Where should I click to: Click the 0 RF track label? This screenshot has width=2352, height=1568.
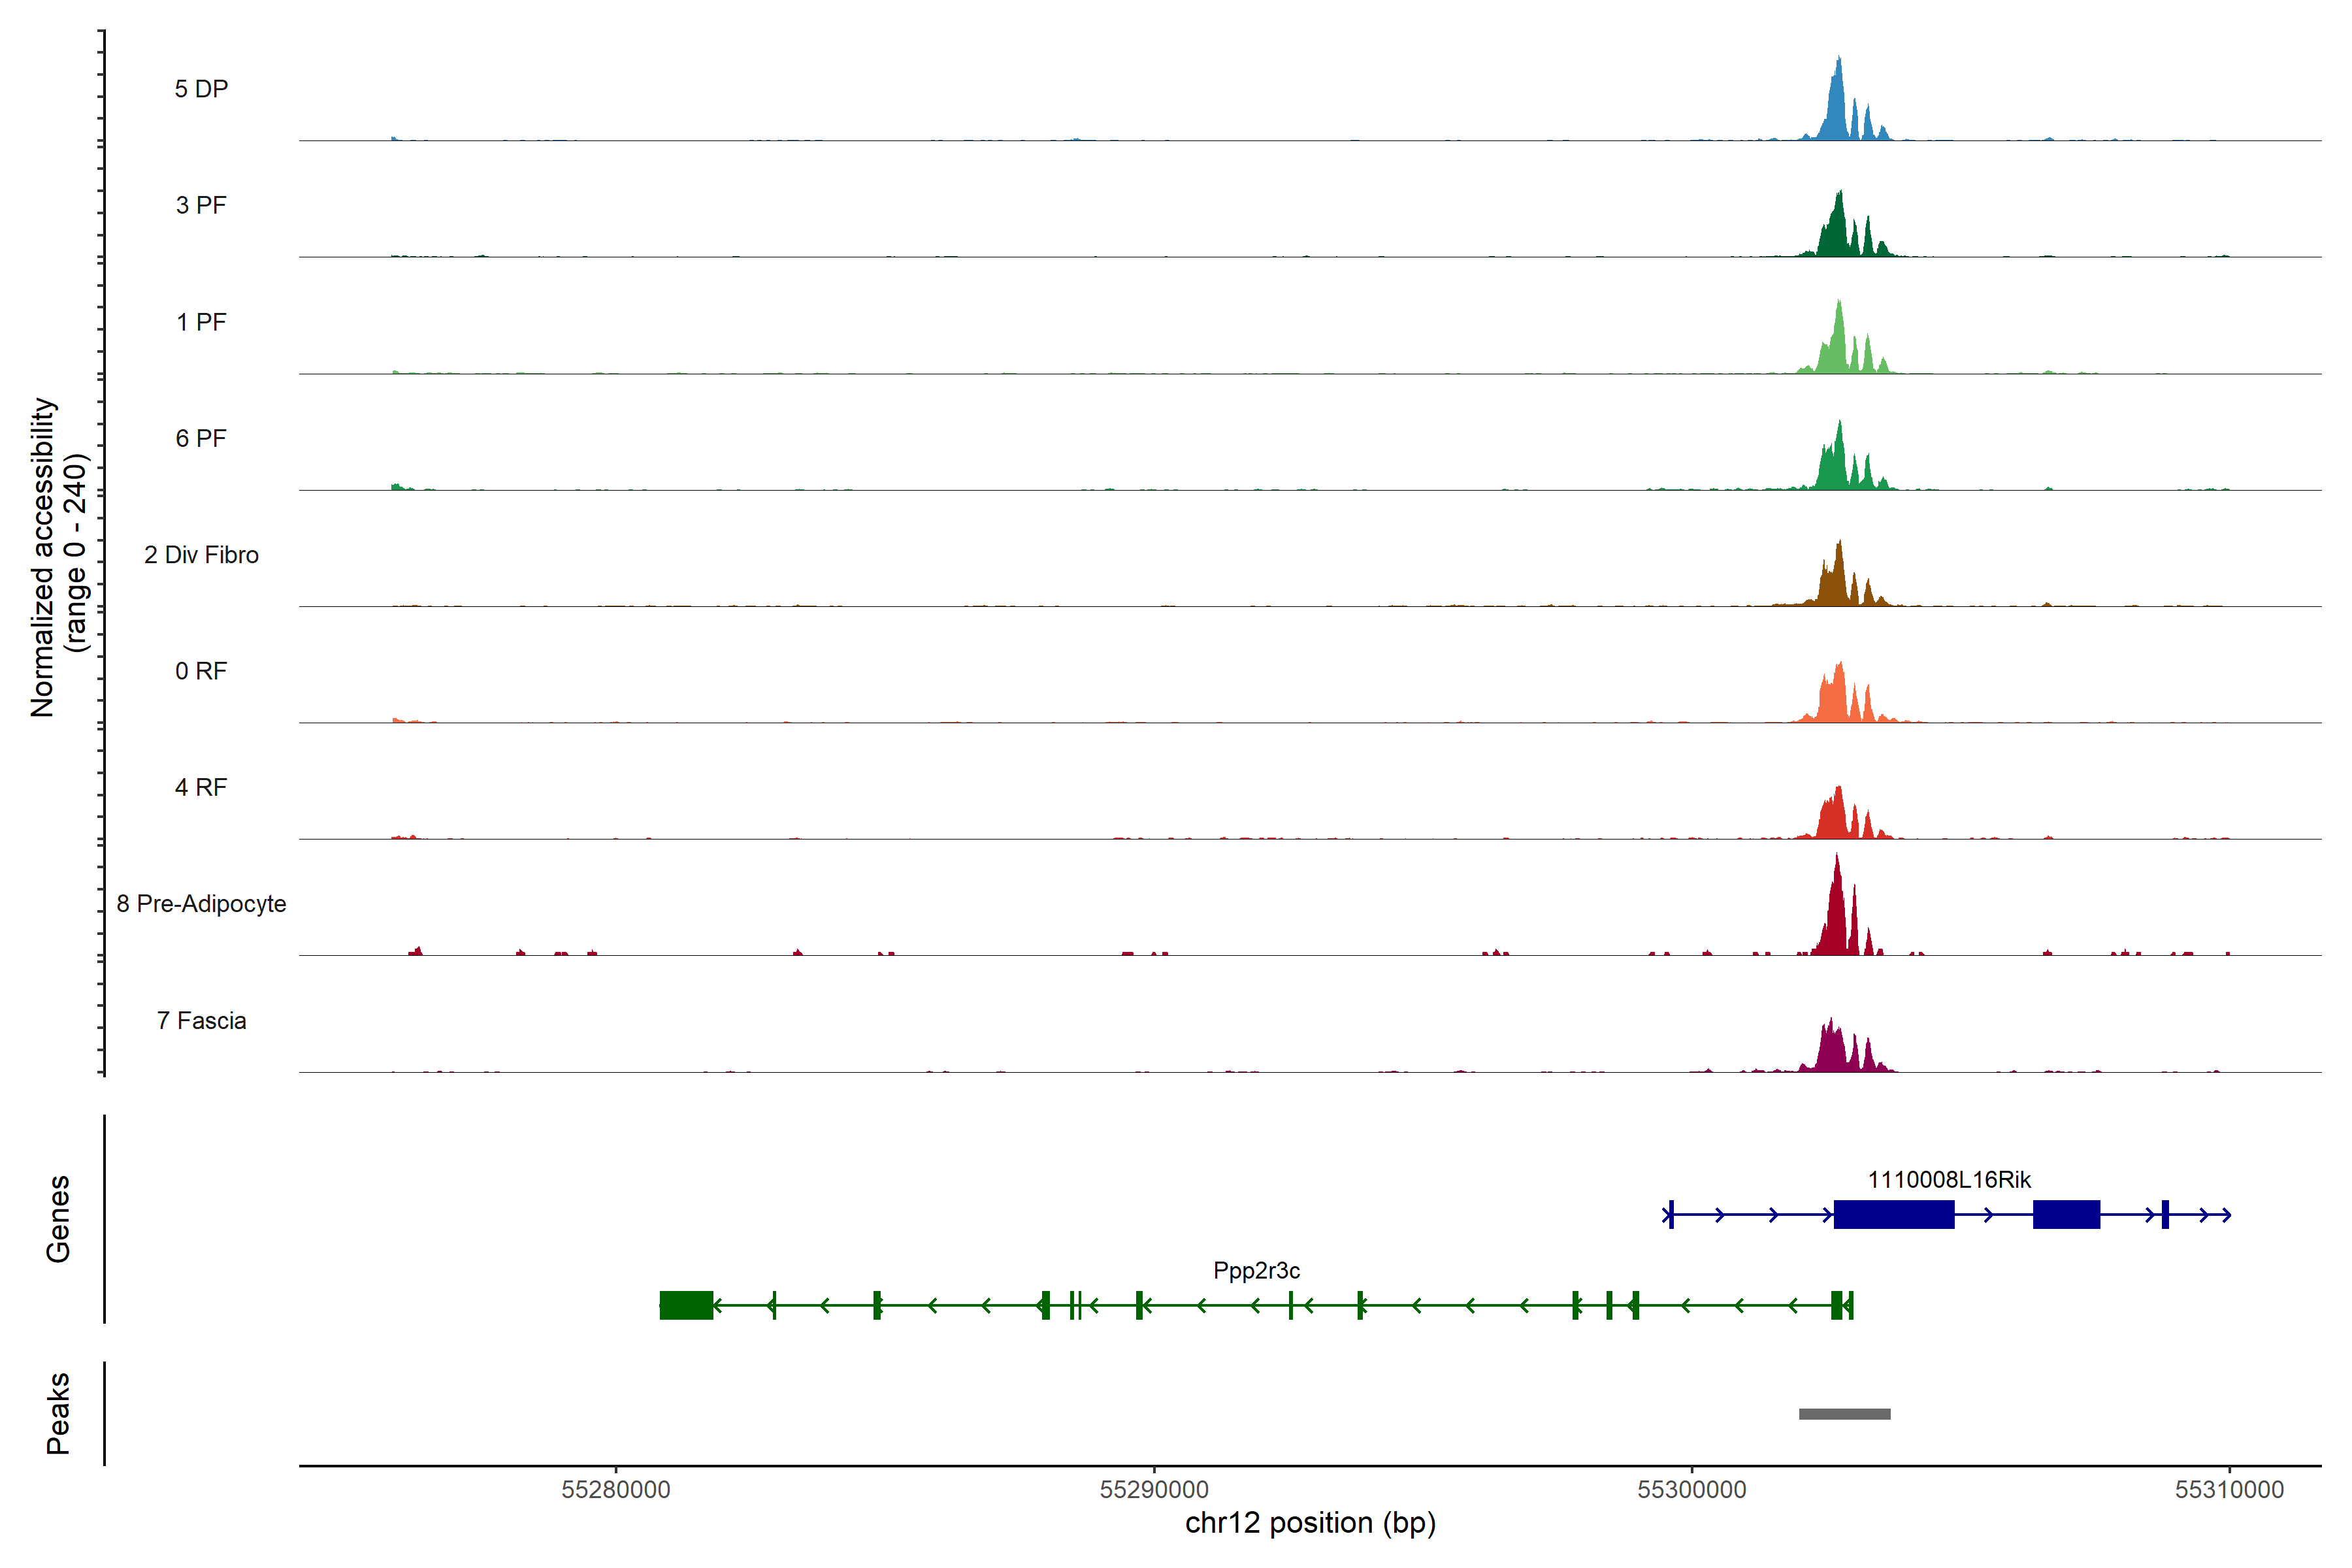201,671
